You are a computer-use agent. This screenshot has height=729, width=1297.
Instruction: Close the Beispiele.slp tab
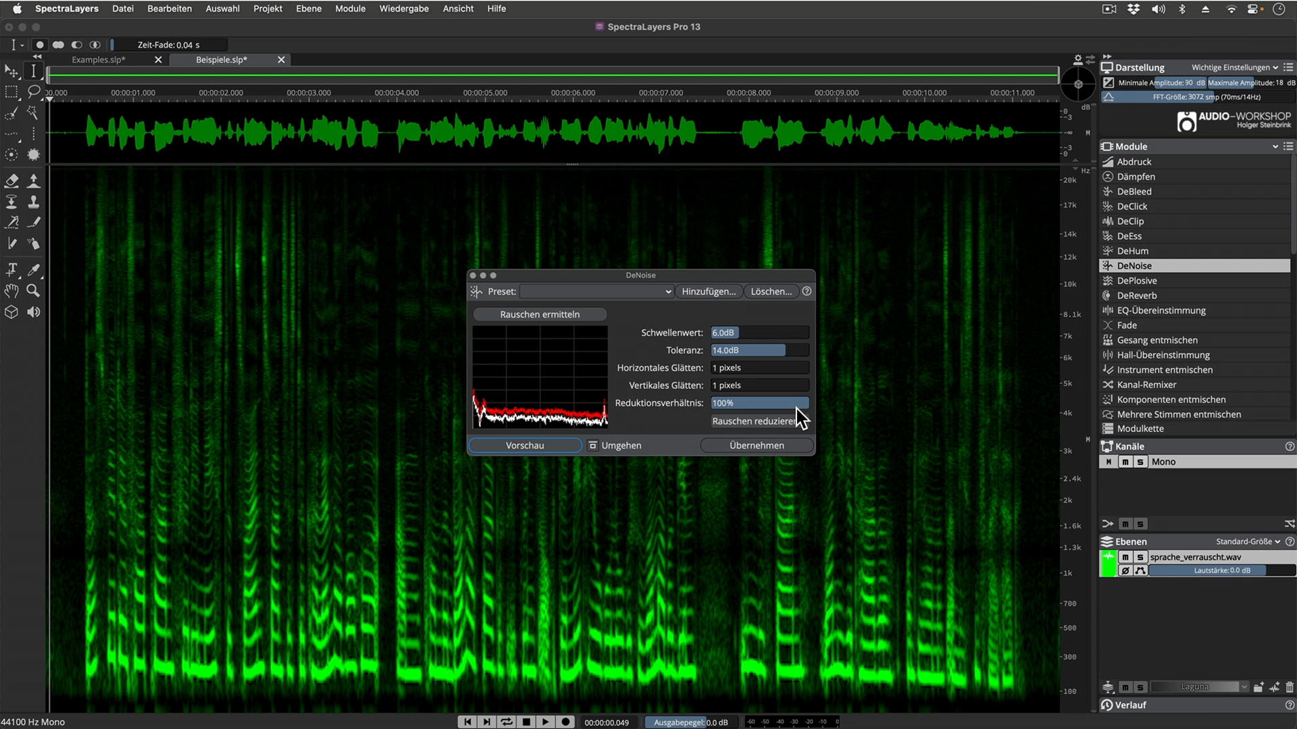[281, 60]
